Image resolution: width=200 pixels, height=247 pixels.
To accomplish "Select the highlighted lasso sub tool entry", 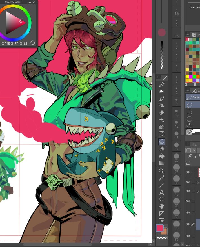I will point(193,105).
